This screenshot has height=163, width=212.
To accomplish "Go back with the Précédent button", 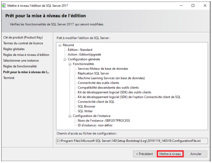I will (x=144, y=154).
